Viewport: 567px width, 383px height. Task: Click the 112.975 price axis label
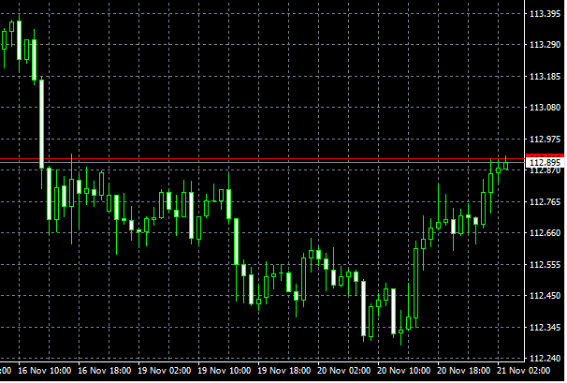545,139
